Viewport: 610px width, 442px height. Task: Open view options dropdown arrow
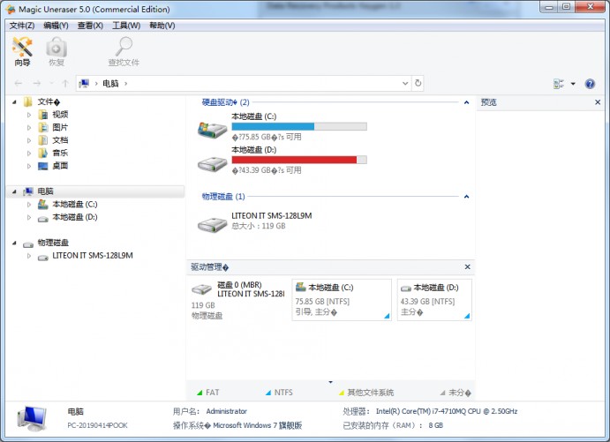(x=573, y=84)
